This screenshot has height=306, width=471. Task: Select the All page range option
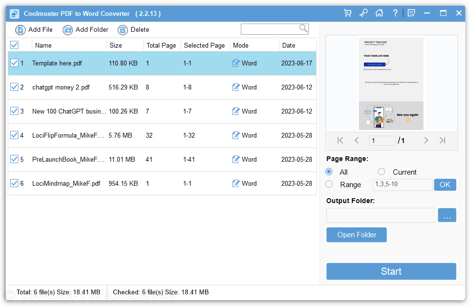coord(329,172)
